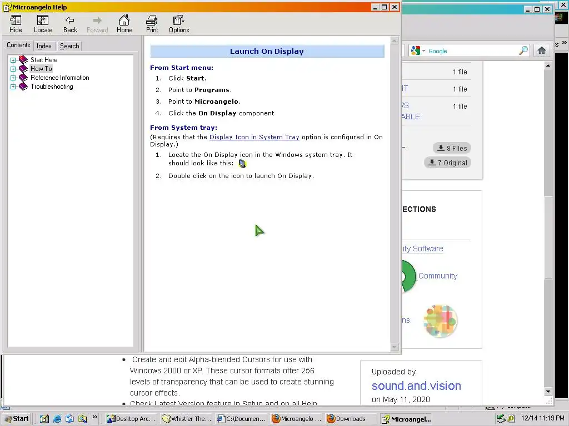Switch to the Index tab

44,46
